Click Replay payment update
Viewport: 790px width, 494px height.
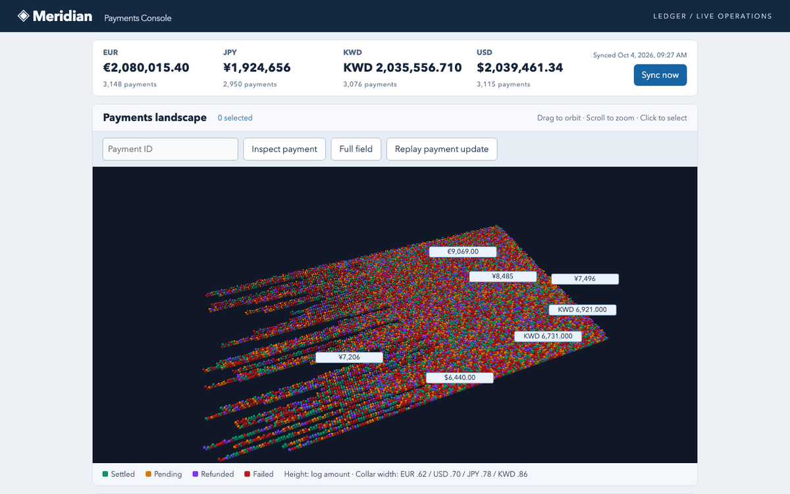[442, 149]
